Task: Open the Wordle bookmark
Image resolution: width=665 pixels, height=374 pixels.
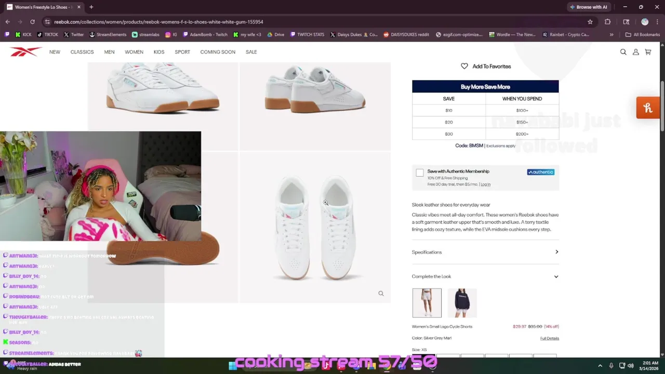Action: click(x=512, y=35)
